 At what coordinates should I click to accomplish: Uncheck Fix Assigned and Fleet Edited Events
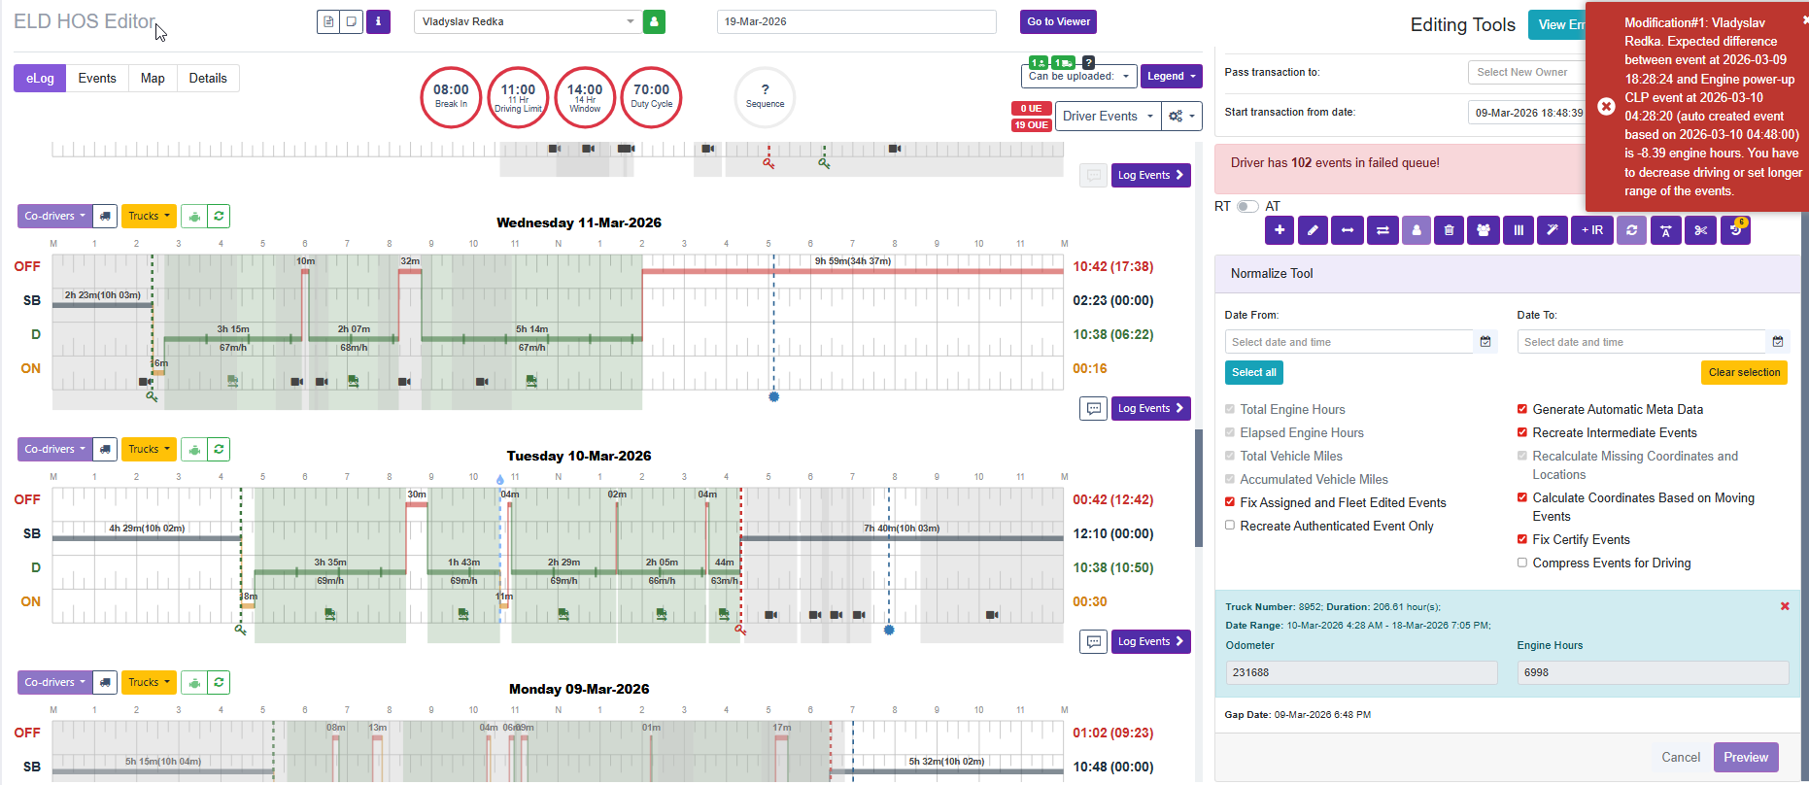coord(1230,502)
